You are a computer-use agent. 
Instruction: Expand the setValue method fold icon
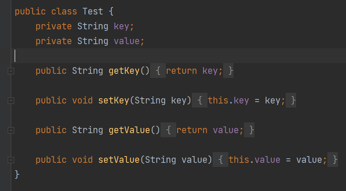click(11, 160)
